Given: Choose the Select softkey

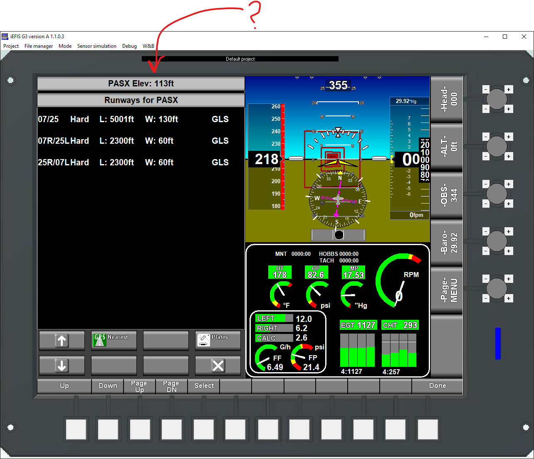Looking at the screenshot, I should click(204, 386).
